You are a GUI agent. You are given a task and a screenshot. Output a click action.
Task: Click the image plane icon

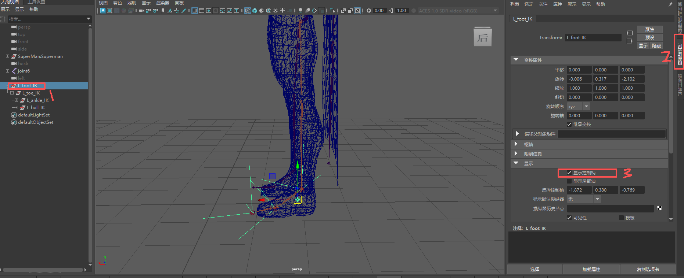[x=169, y=11]
